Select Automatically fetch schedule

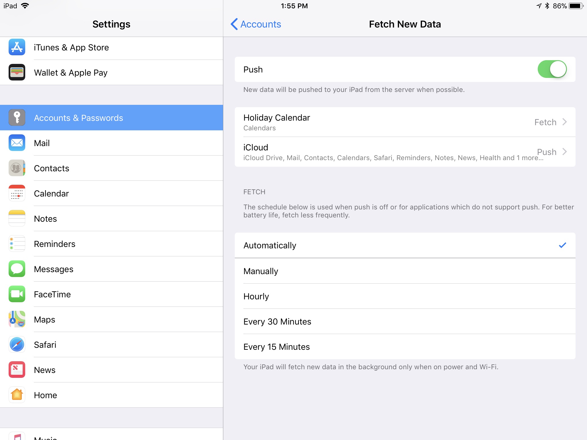click(x=405, y=245)
